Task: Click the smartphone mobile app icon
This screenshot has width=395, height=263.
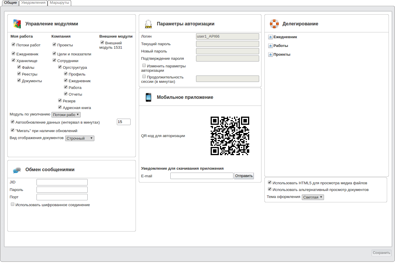Action: (x=148, y=97)
